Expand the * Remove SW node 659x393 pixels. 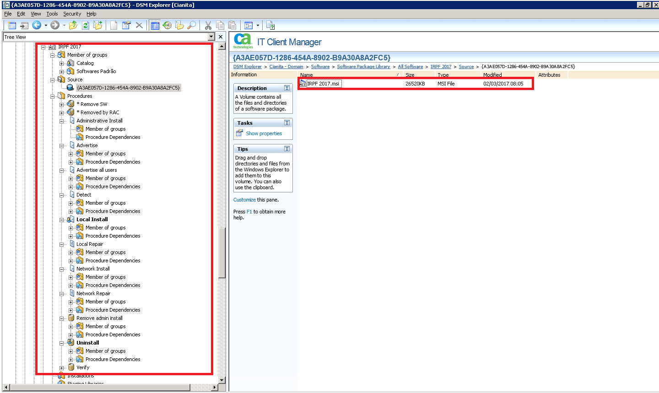pyautogui.click(x=62, y=104)
